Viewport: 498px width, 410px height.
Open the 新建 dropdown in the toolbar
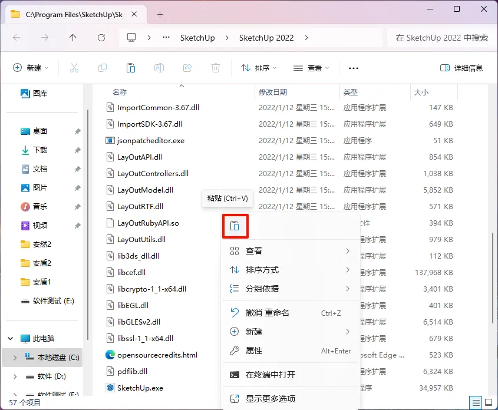[x=31, y=68]
